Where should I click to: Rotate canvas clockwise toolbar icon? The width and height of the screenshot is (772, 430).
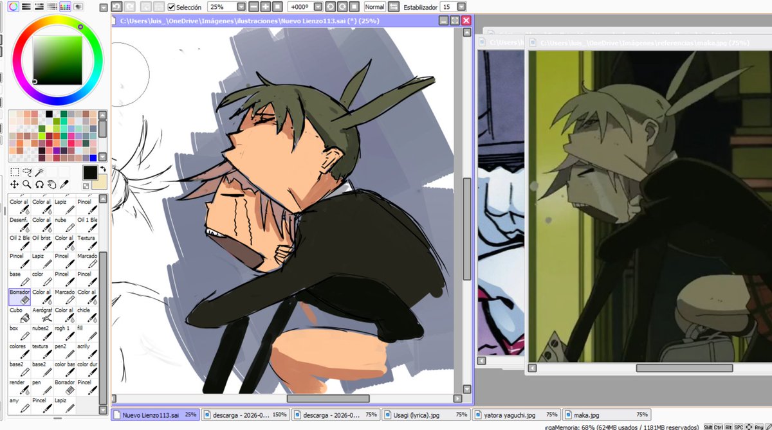pyautogui.click(x=341, y=6)
